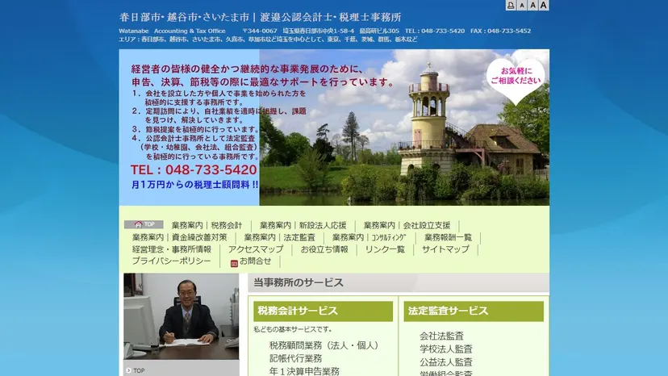Open 業務報酬一覧 menu item
The width and height of the screenshot is (668, 376).
449,237
